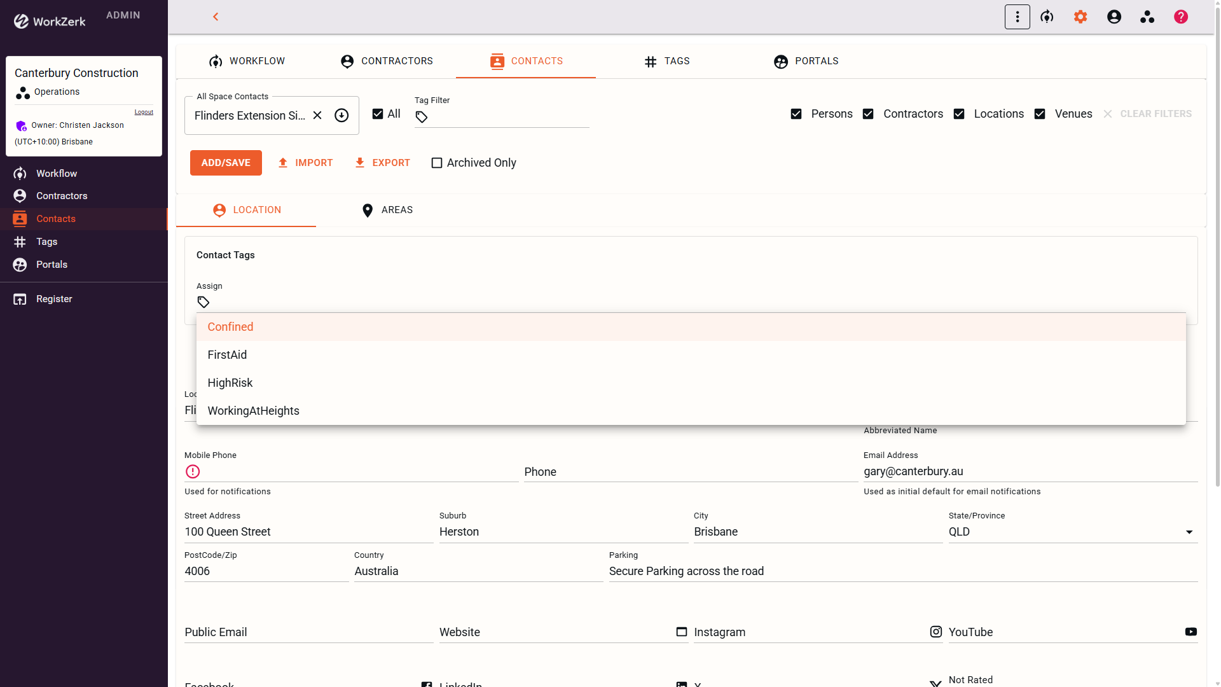Toggle the Venues filter checkbox
Image resolution: width=1221 pixels, height=687 pixels.
coord(1040,114)
